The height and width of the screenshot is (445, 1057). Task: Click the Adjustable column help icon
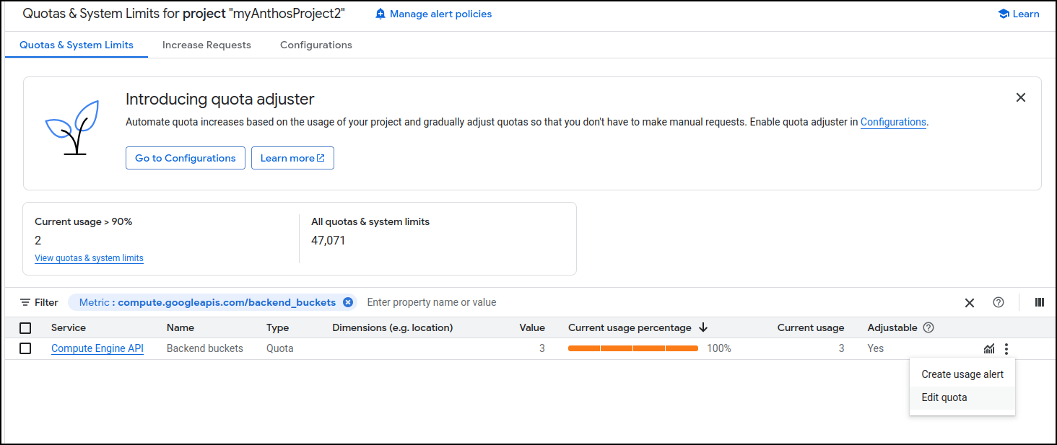928,327
